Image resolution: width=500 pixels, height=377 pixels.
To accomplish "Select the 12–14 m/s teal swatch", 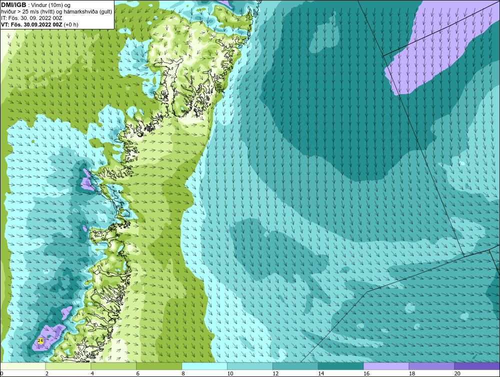I will [295, 366].
